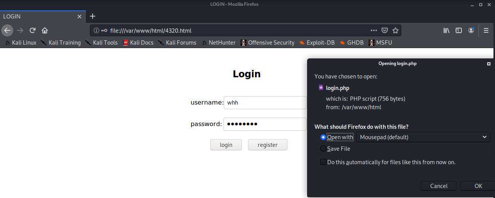The image size is (495, 198).
Task: Select the Save File radio option
Action: [323, 148]
